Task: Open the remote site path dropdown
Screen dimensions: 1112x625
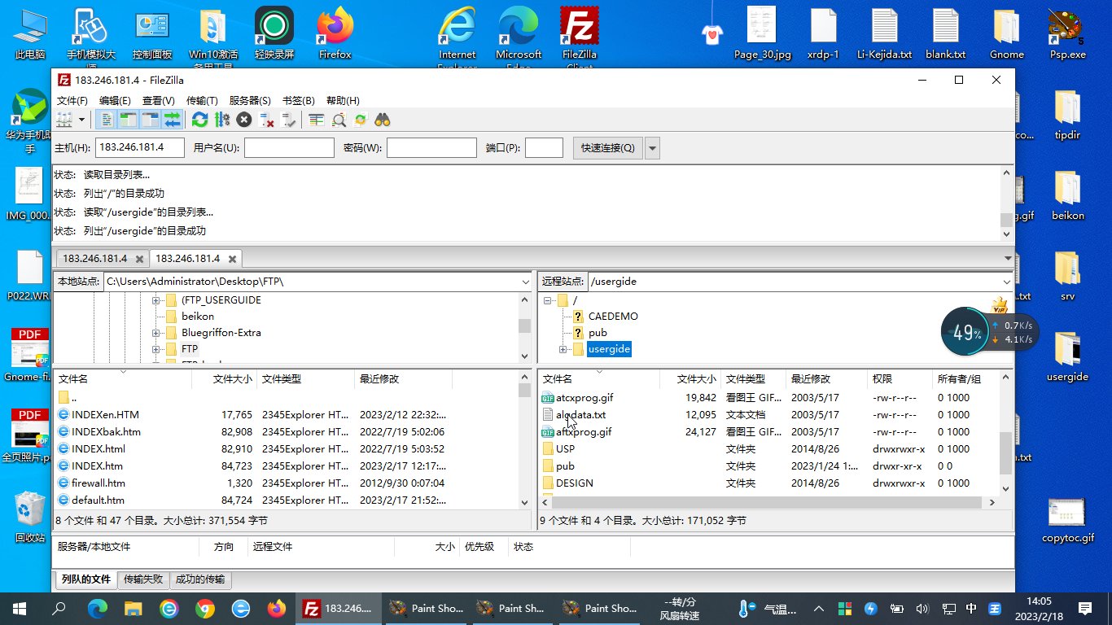Action: click(x=1007, y=282)
